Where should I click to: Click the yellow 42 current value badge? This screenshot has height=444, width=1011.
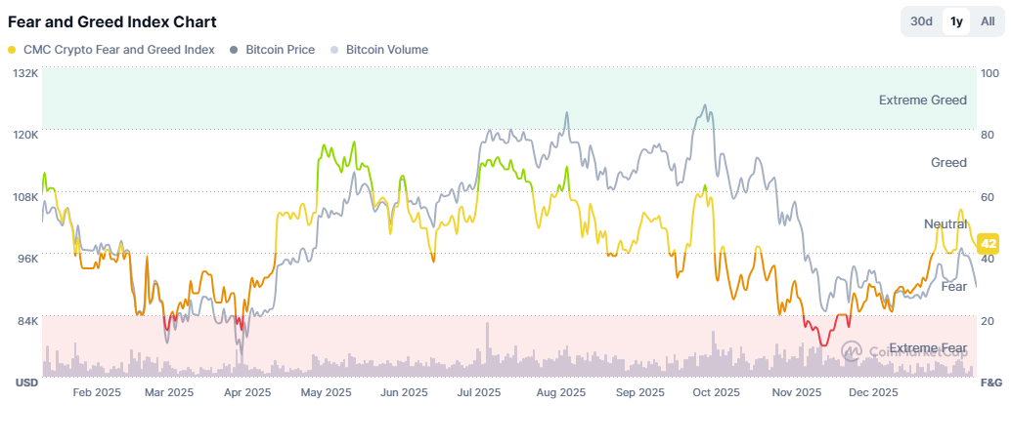pyautogui.click(x=989, y=244)
